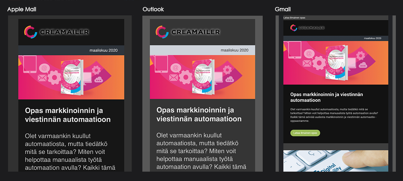Open the automation guide banner image in Gmail
403x181 pixels.
[x=336, y=63]
